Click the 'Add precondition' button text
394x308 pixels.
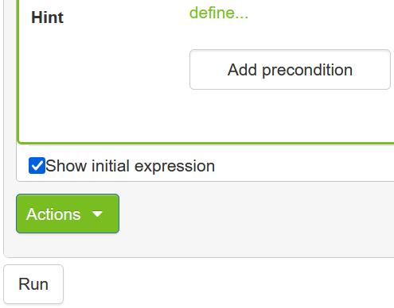(290, 70)
